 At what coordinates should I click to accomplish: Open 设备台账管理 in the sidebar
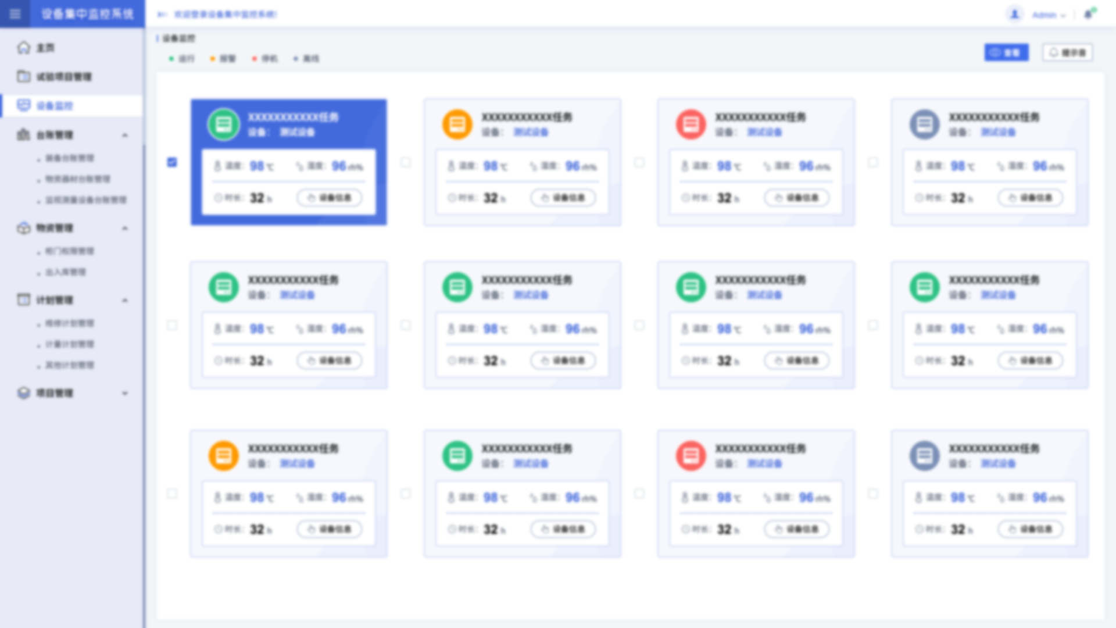pyautogui.click(x=70, y=158)
